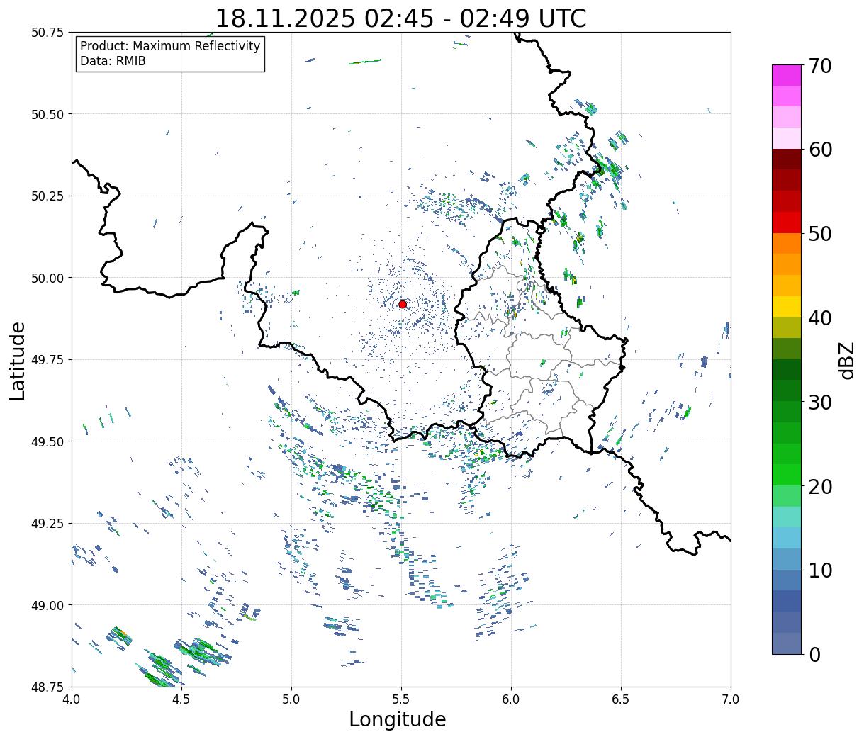This screenshot has width=864, height=737.
Task: Click the "Longitude" axis label
Action: 398,720
